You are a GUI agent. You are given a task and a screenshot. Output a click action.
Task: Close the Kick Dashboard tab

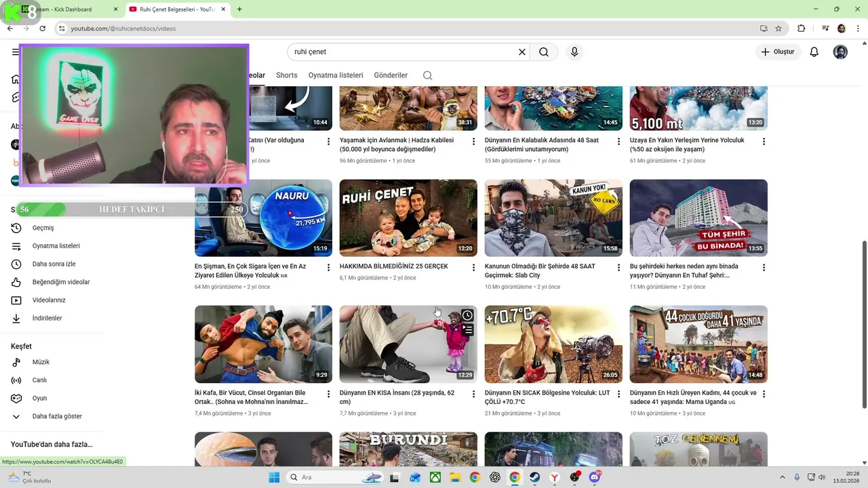tap(115, 9)
